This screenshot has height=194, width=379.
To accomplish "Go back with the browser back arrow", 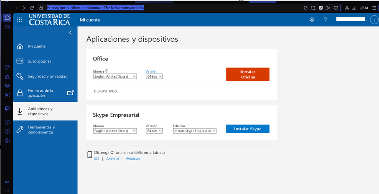I will pos(17,8).
